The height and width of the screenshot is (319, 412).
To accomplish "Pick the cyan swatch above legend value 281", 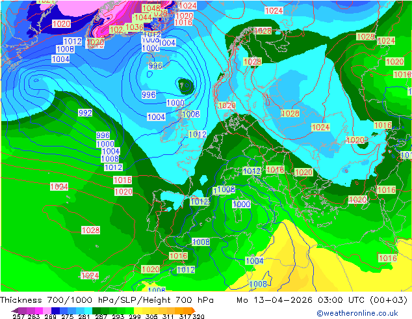I will (x=88, y=311).
